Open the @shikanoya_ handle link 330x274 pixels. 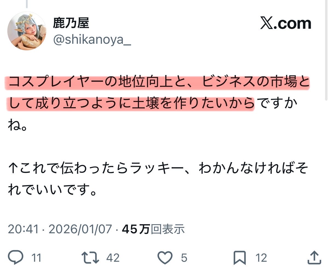click(x=92, y=40)
